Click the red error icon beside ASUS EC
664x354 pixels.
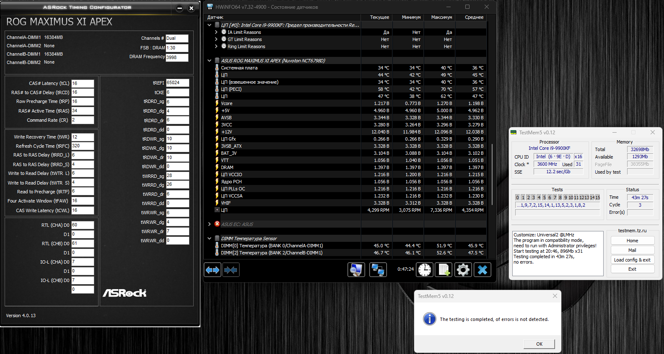tap(217, 224)
